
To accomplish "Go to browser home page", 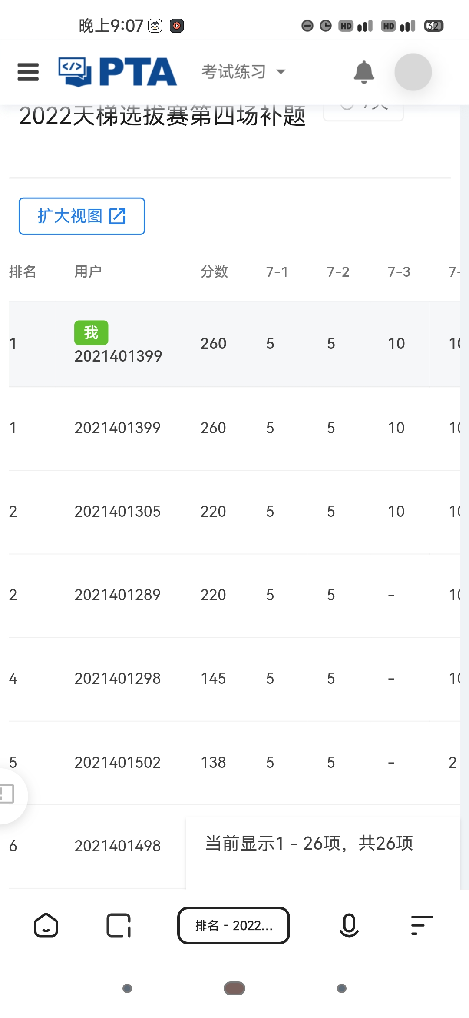I will [x=46, y=925].
